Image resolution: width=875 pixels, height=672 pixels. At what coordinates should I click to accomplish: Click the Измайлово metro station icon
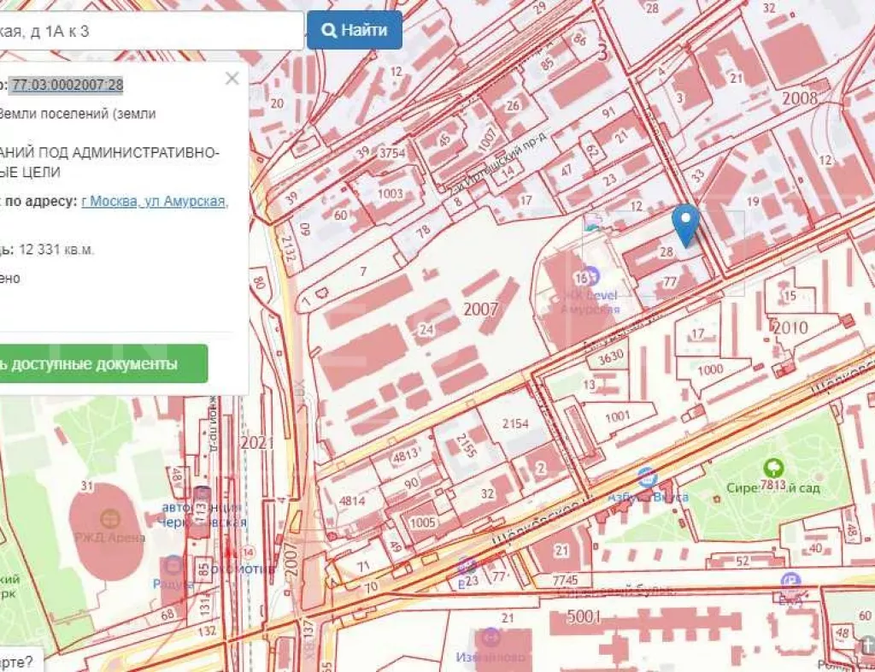tap(491, 637)
